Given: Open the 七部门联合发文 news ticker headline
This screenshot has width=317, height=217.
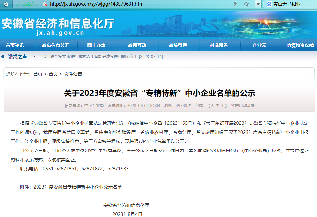Looking at the screenshot, I should 101,57.
